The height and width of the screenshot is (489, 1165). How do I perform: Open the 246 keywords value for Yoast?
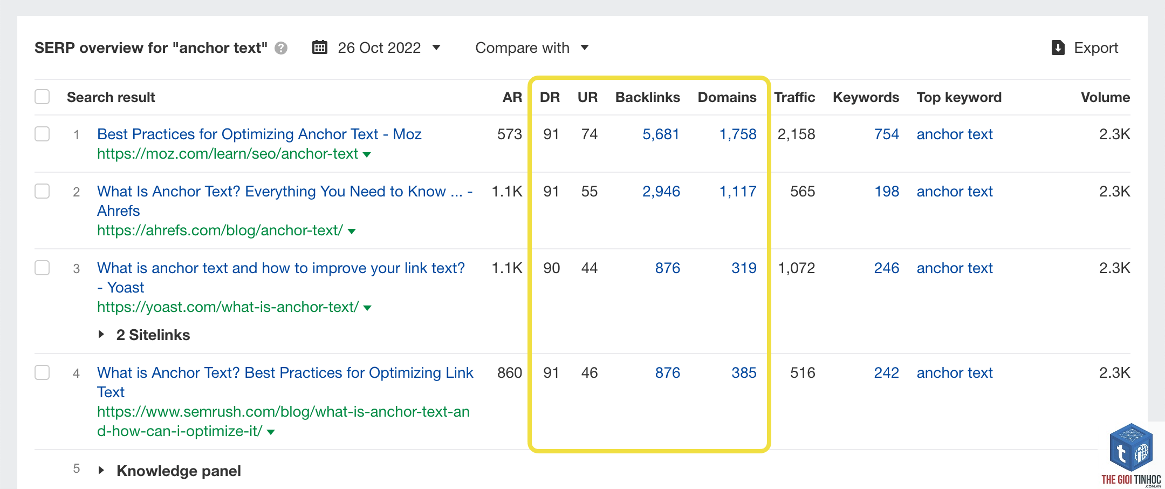[x=887, y=268]
